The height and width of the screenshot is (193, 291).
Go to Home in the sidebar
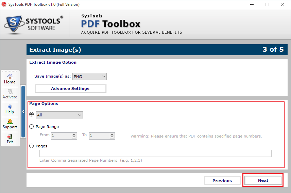click(10, 79)
